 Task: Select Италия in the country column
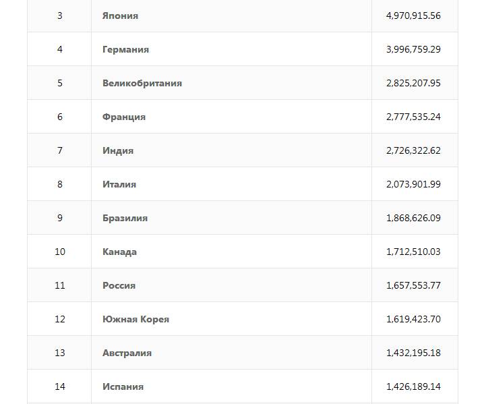119,184
